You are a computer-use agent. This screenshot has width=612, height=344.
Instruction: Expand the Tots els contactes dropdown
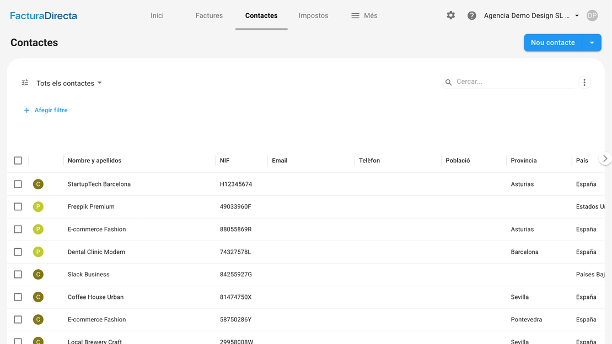click(69, 83)
